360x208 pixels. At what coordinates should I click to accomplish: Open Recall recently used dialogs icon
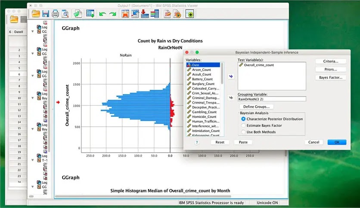coord(90,14)
